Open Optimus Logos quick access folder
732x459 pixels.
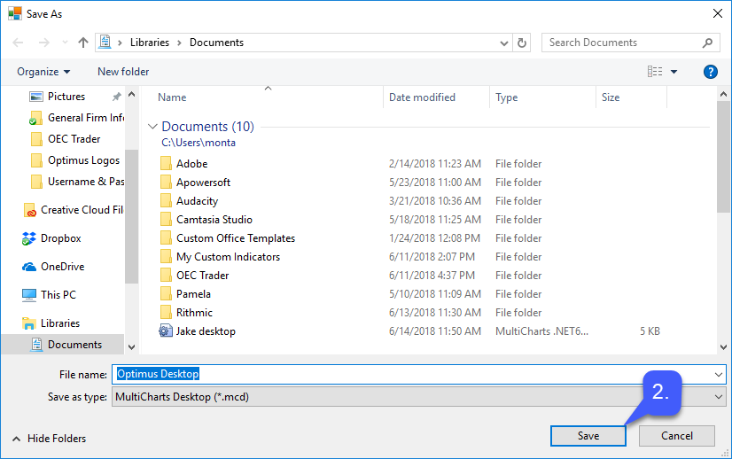pos(74,160)
